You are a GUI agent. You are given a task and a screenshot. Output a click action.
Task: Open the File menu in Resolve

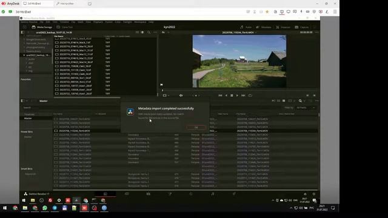point(42,22)
